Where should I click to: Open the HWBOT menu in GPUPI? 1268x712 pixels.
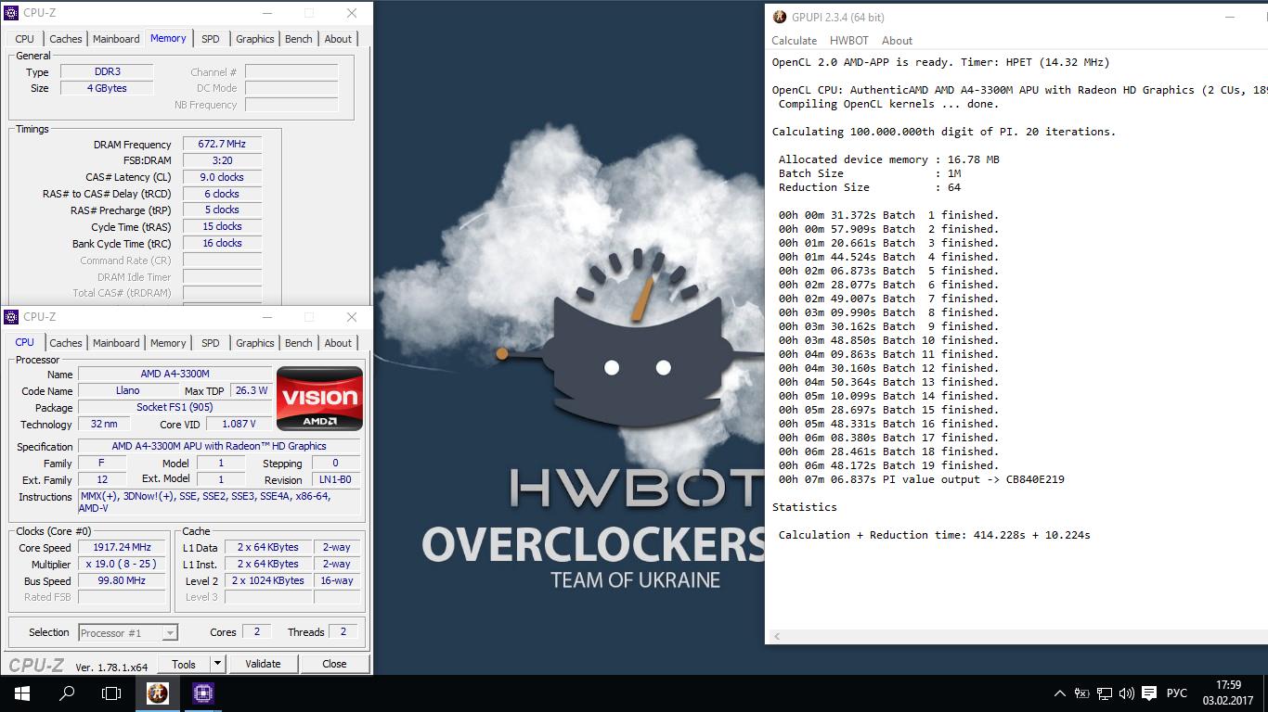849,41
